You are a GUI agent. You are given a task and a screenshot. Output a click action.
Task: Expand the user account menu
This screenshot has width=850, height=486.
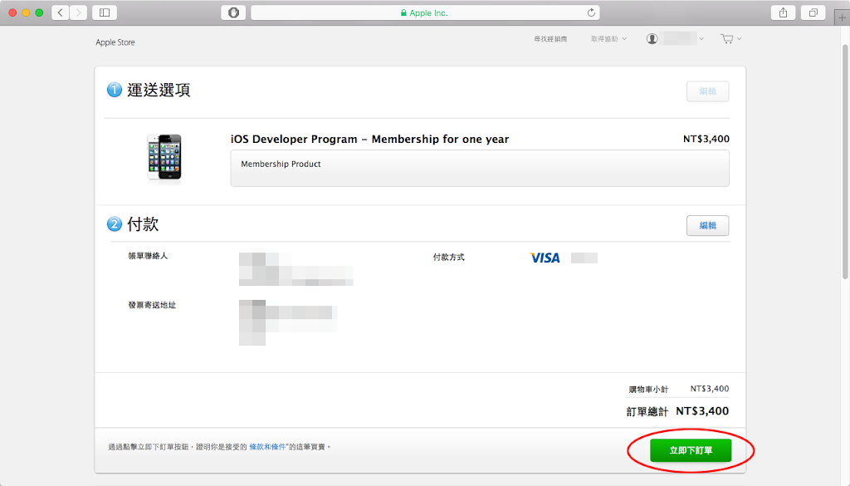tap(675, 39)
